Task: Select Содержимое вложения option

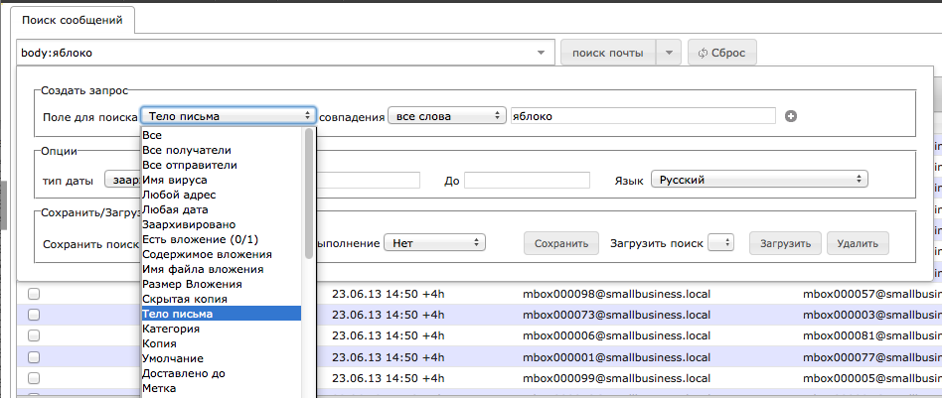Action: tap(221, 254)
